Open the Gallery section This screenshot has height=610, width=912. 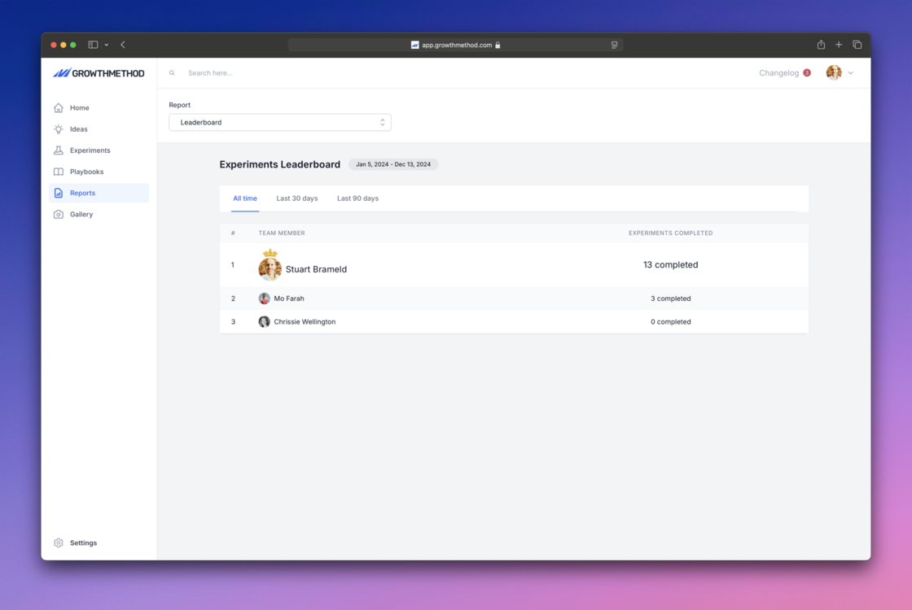pos(99,215)
